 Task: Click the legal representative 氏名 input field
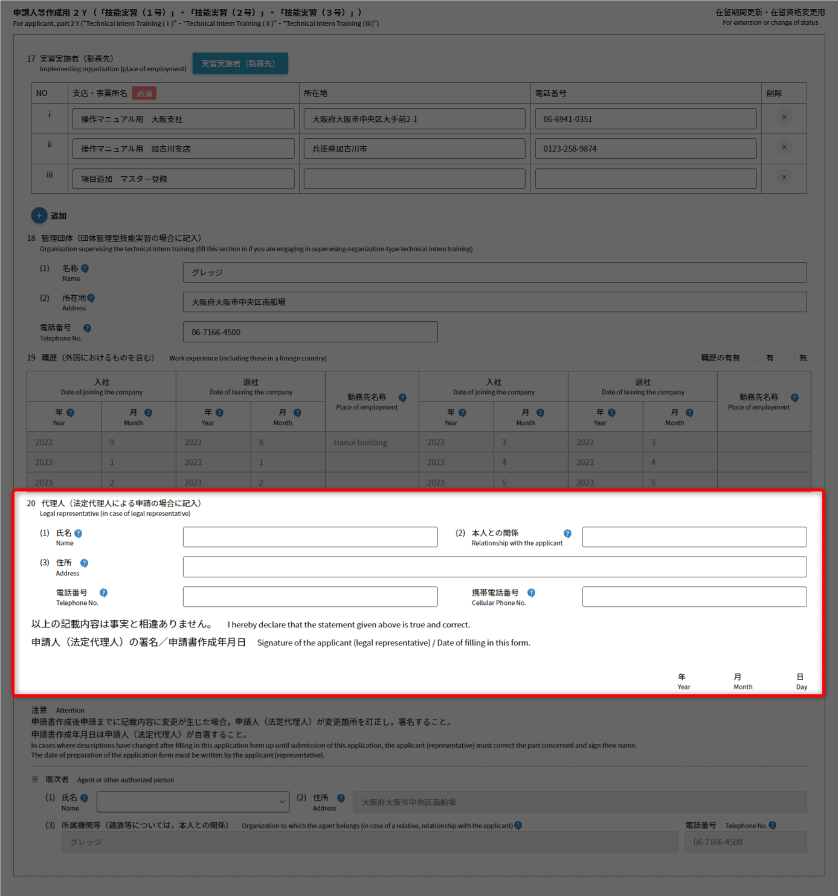310,537
